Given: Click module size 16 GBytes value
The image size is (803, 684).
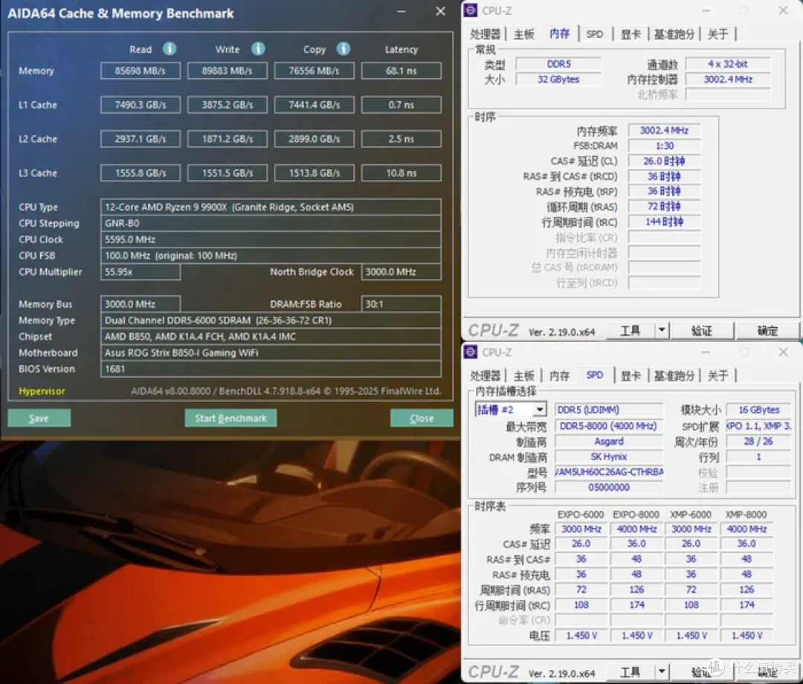Looking at the screenshot, I should coord(759,410).
